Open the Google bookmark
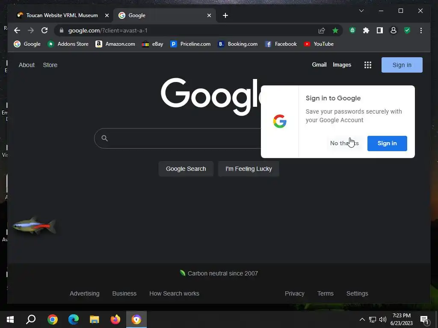Screen dimensions: 438x328 point(27,44)
